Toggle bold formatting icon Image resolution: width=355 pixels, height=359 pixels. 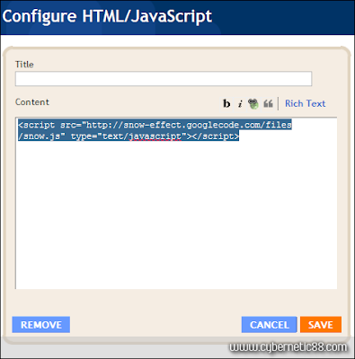[x=226, y=103]
